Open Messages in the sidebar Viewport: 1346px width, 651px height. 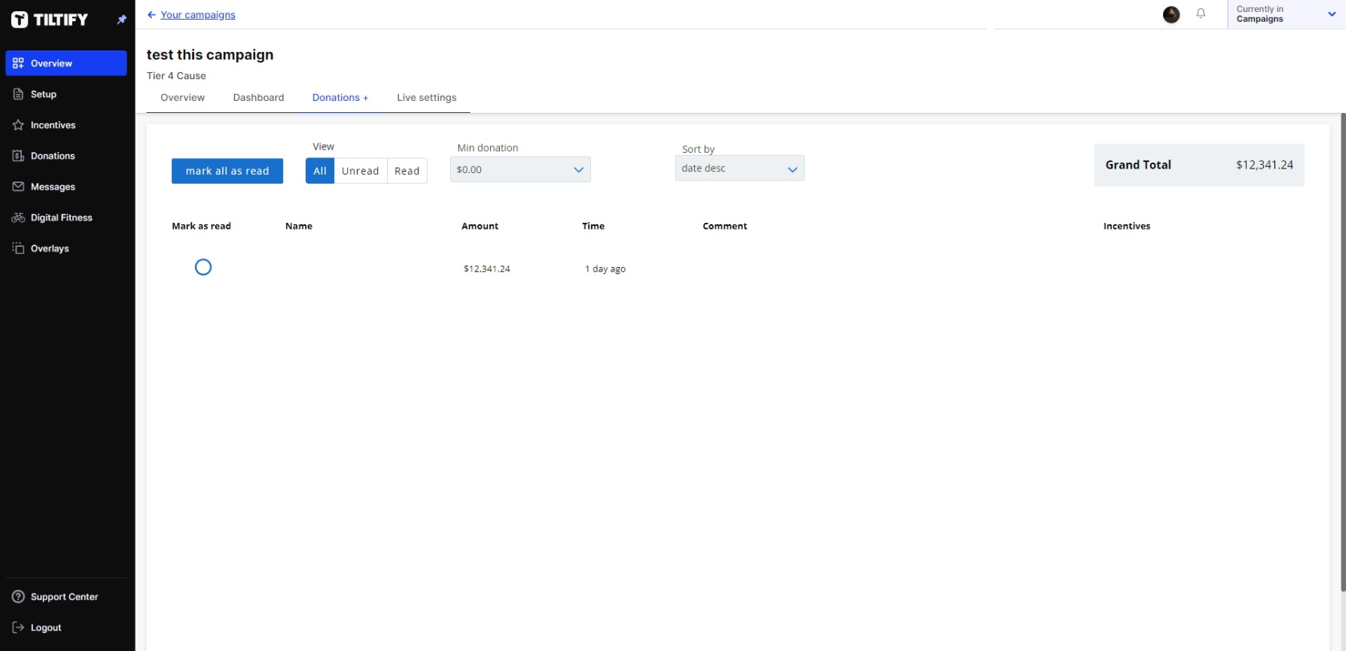pos(66,187)
